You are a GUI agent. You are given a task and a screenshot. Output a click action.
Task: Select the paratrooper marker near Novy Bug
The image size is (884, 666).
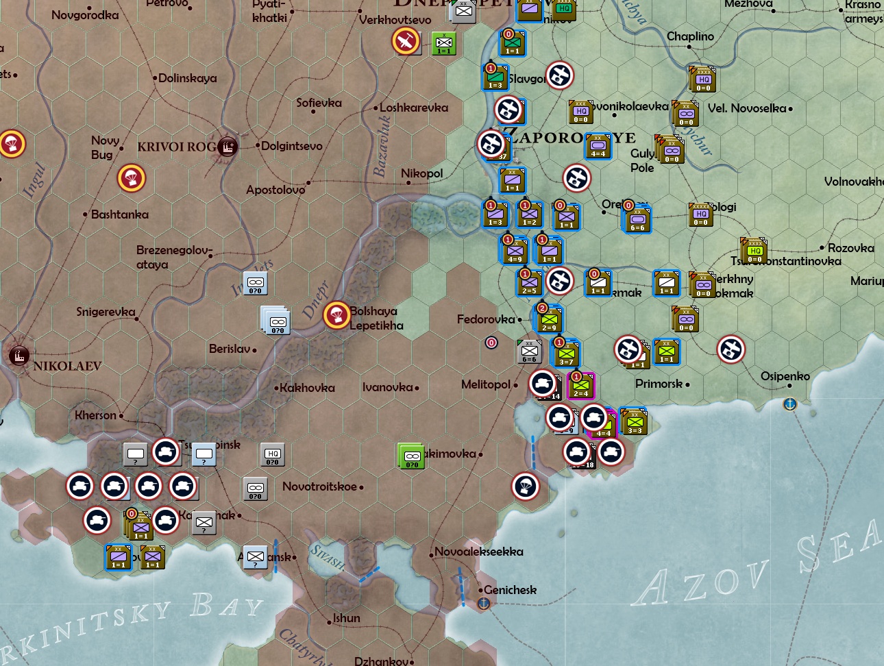pos(131,178)
